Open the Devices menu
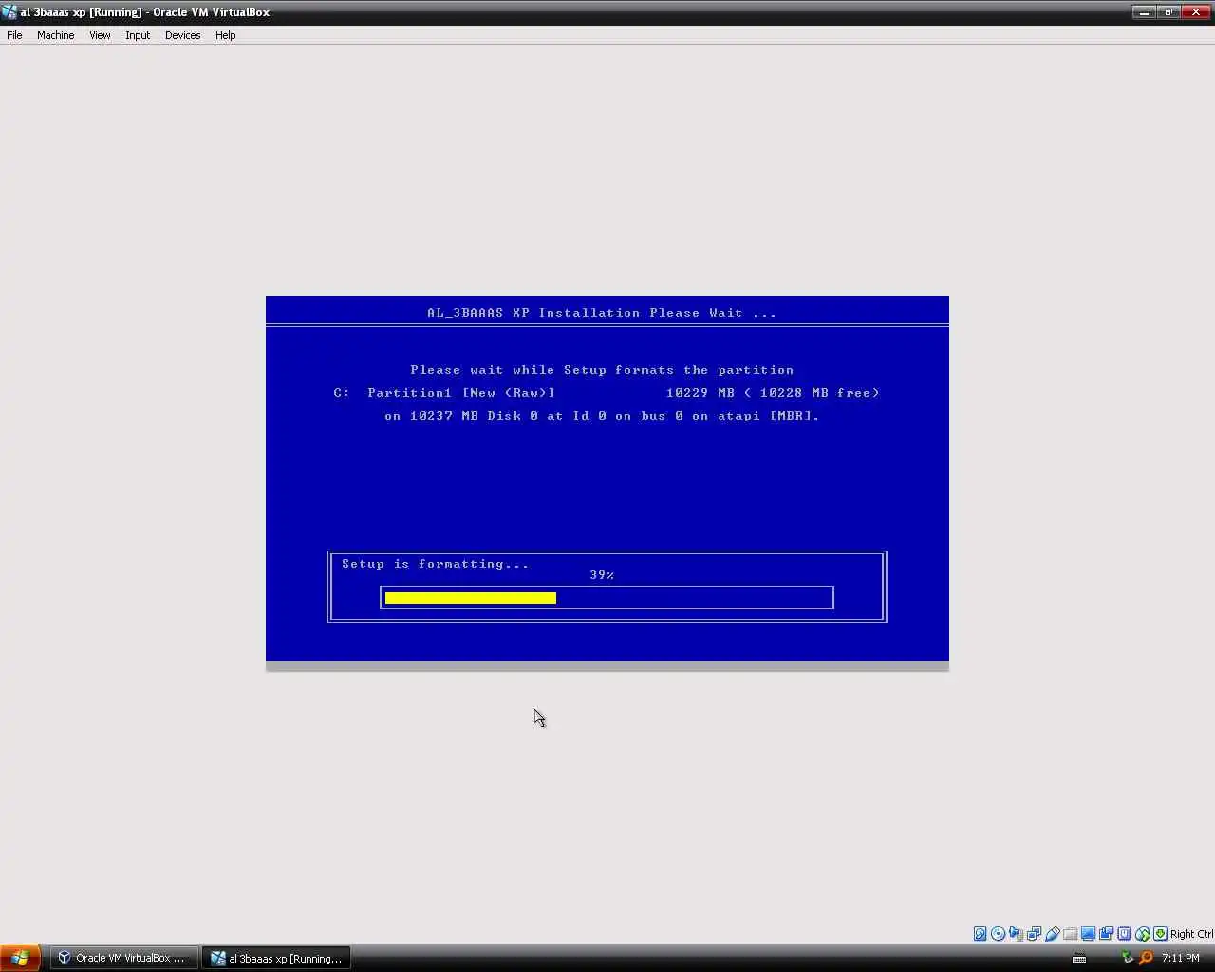This screenshot has height=972, width=1215. point(182,35)
